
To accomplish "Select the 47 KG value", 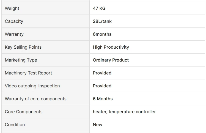I will [x=99, y=8].
